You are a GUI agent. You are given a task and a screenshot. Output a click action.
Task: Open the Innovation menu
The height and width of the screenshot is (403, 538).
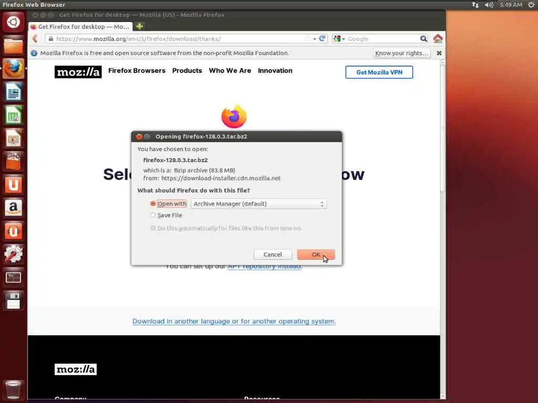pyautogui.click(x=275, y=71)
